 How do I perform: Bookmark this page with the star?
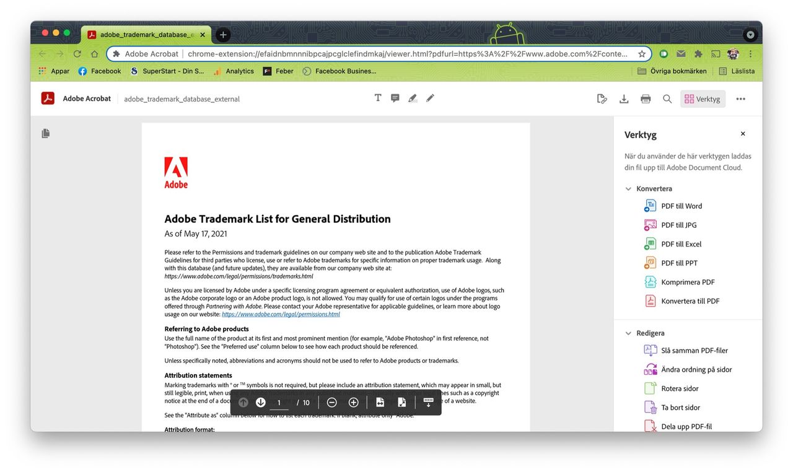[x=642, y=54]
